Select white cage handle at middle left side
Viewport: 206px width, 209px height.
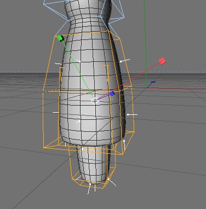click(56, 112)
